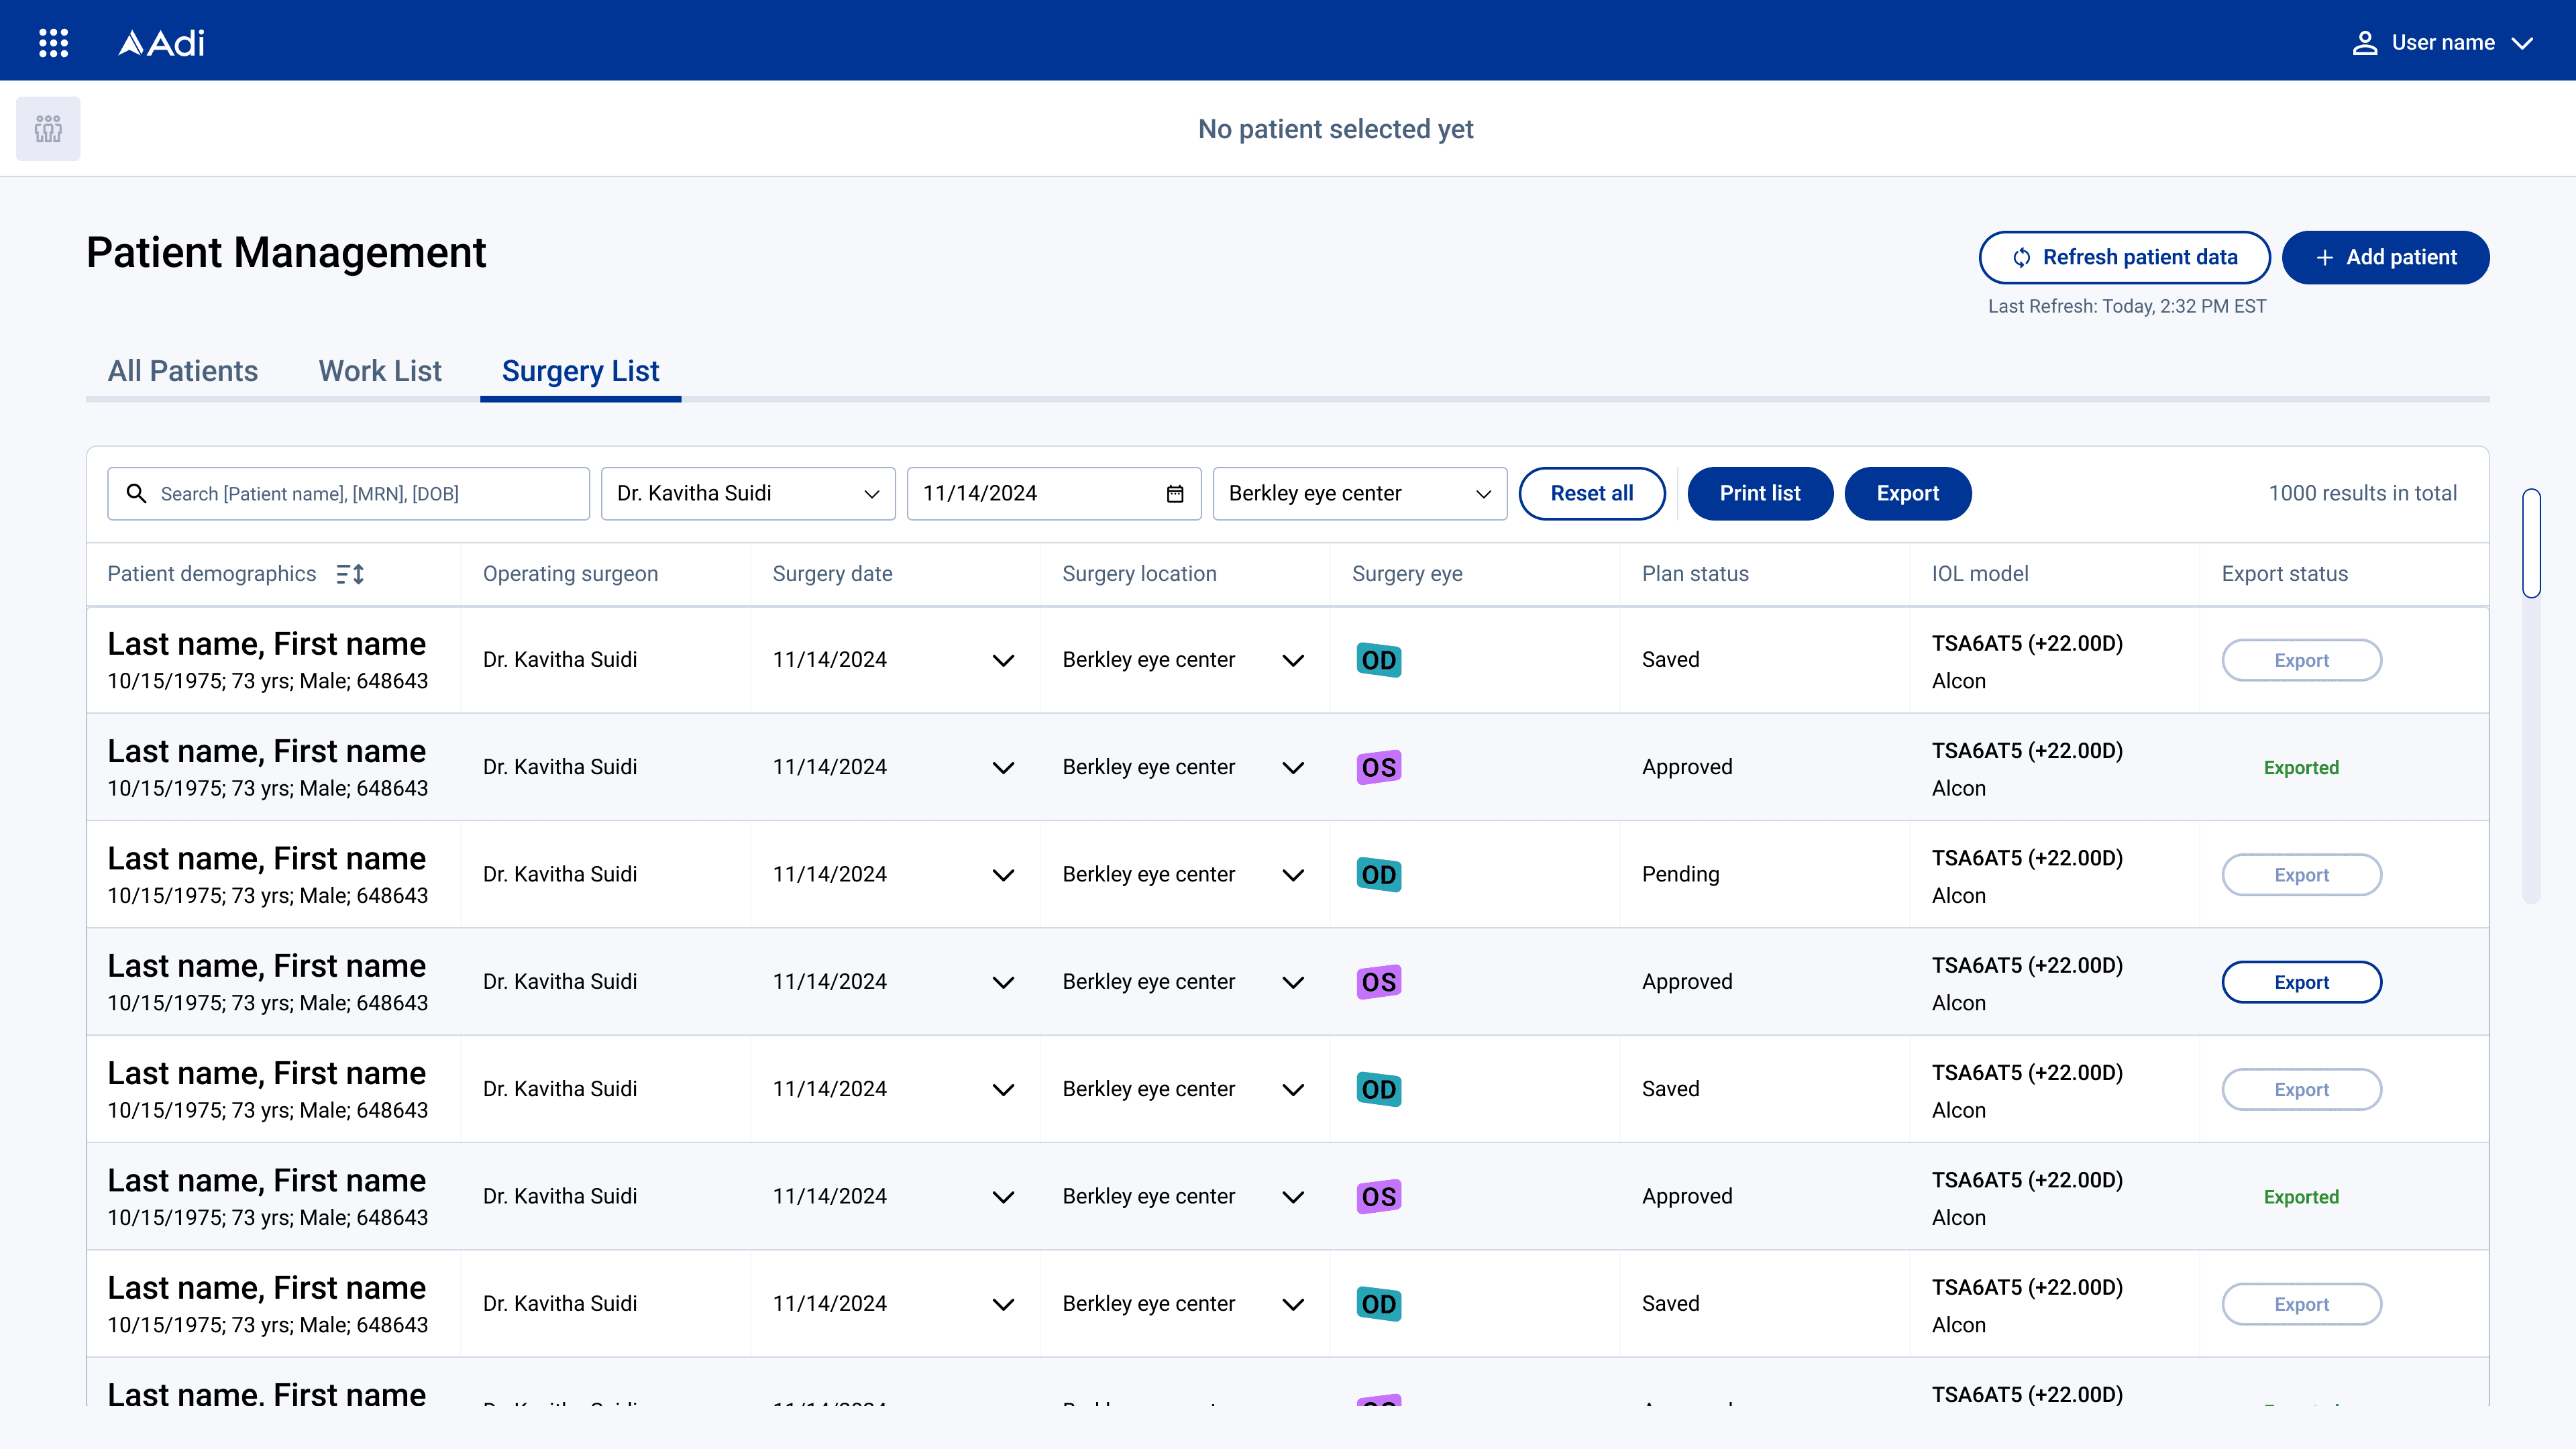The height and width of the screenshot is (1449, 2576).
Task: Expand the User name menu
Action: pos(2522,43)
